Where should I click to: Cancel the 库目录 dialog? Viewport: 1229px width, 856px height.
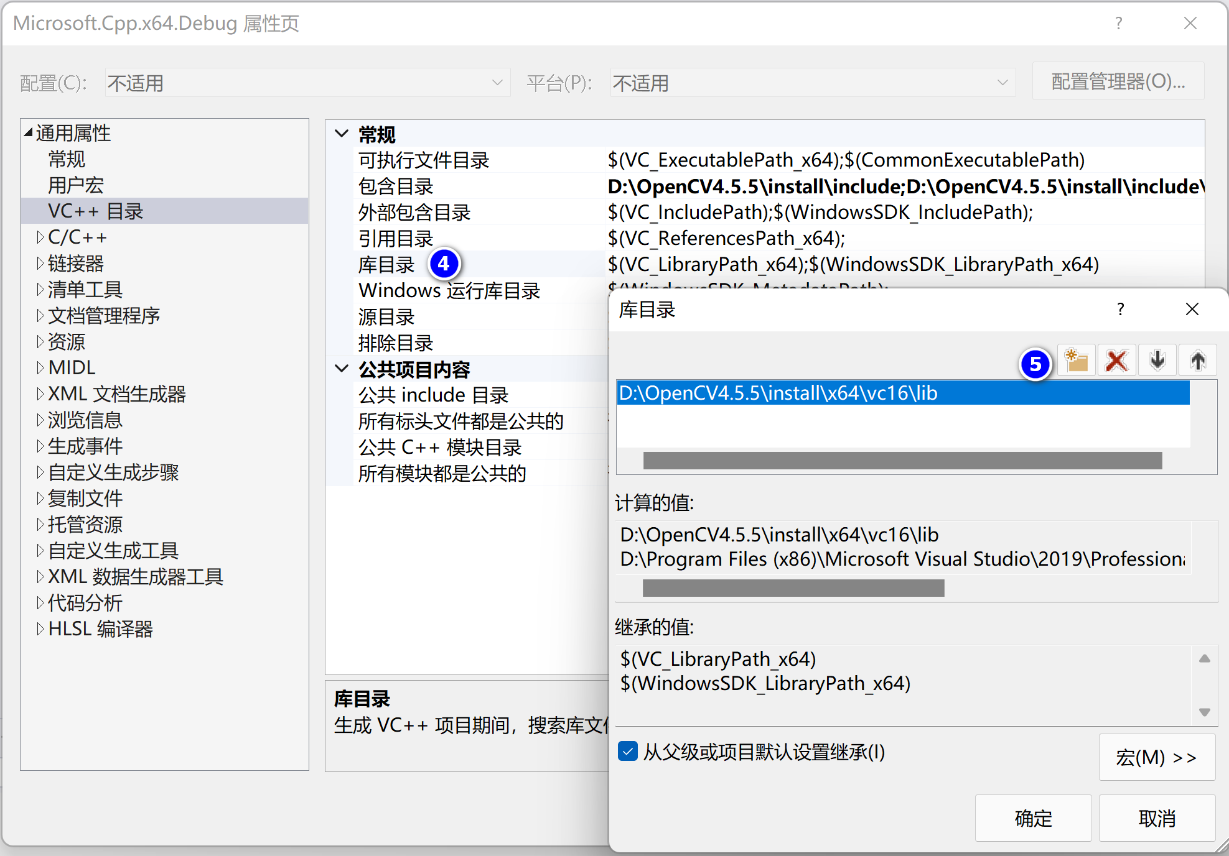pyautogui.click(x=1156, y=818)
